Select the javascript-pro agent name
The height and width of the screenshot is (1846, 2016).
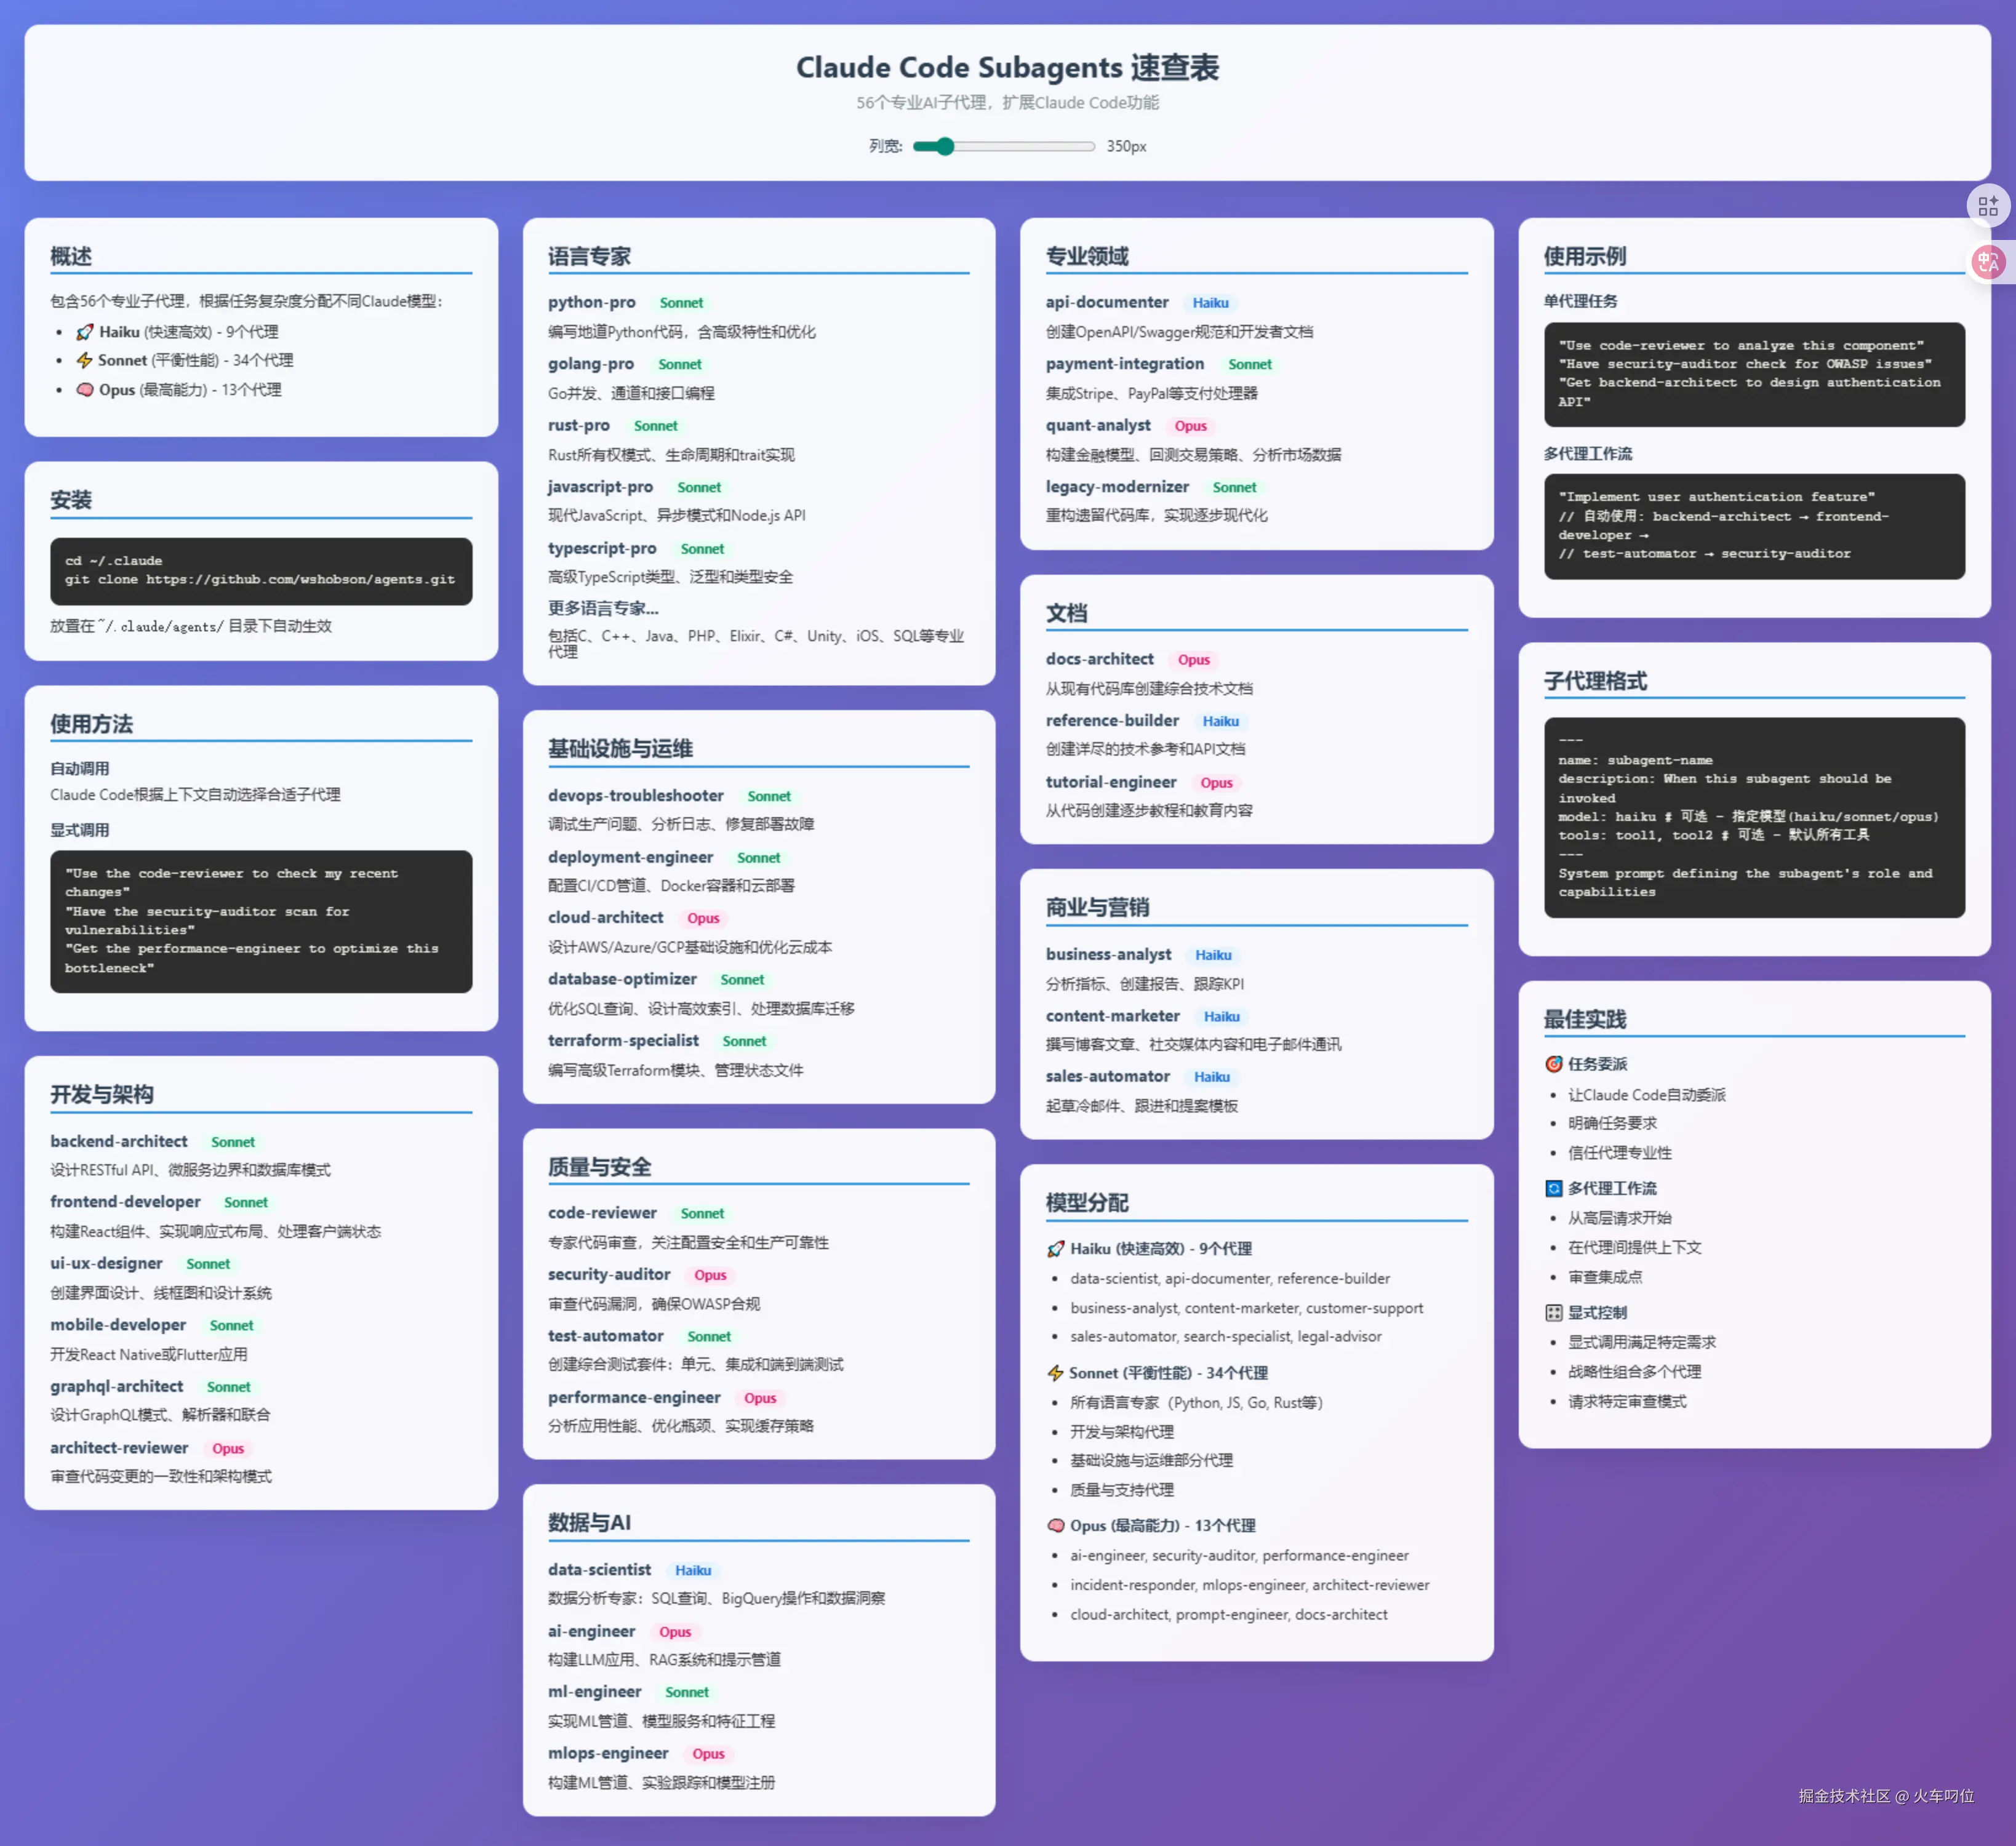coord(600,487)
